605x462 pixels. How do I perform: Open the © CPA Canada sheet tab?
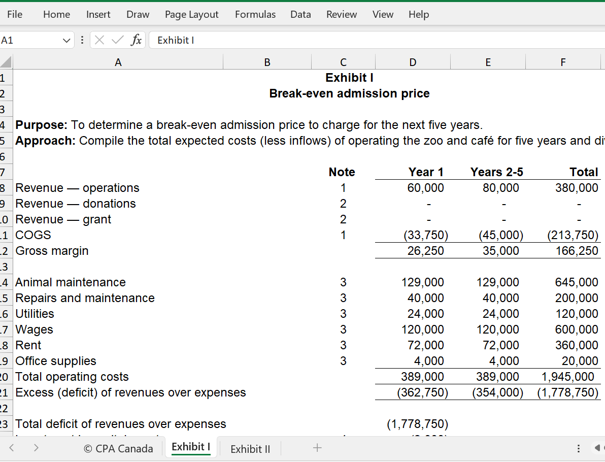(118, 448)
